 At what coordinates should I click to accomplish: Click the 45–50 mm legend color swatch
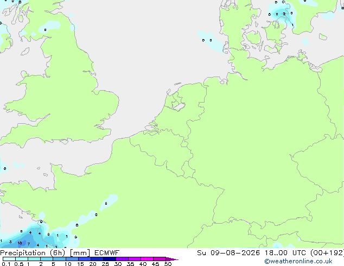[x=160, y=259]
